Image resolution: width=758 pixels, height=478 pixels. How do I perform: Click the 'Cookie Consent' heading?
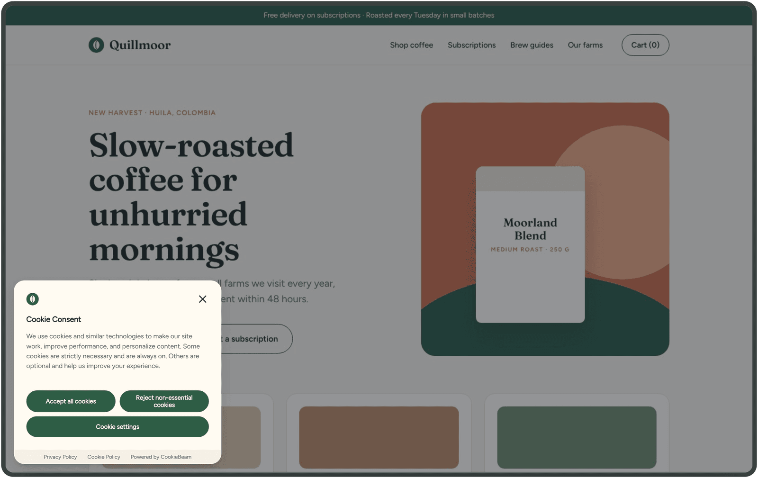[54, 319]
